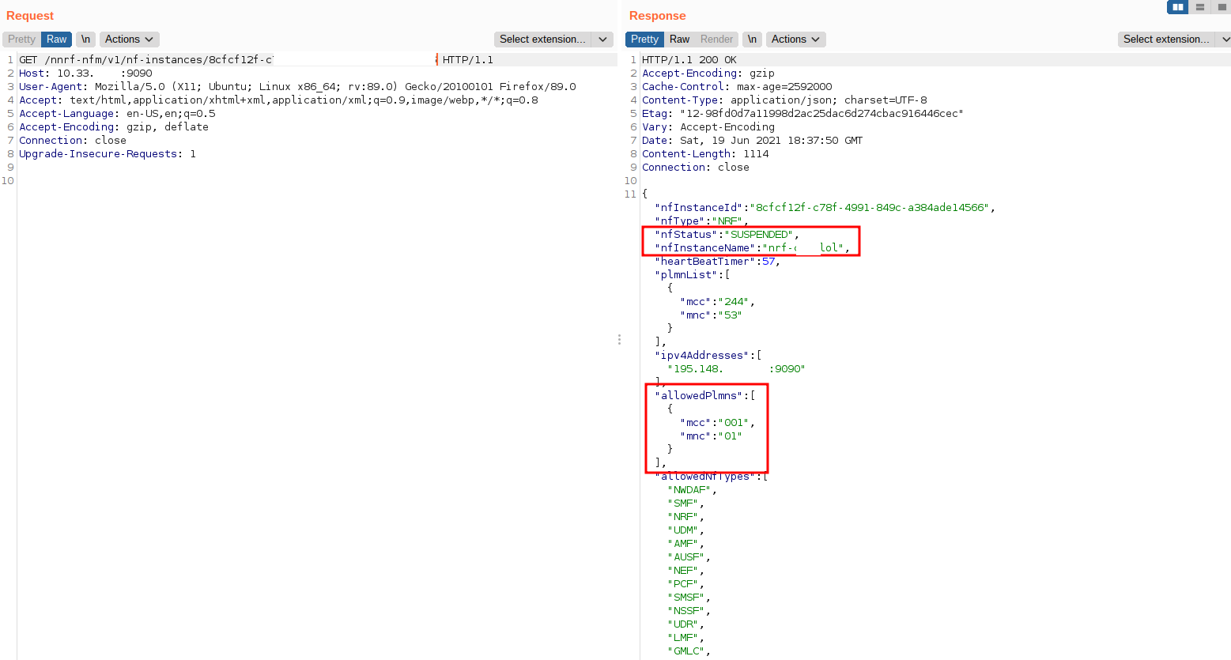Image resolution: width=1231 pixels, height=660 pixels.
Task: Select the Response Pretty tab
Action: (644, 39)
